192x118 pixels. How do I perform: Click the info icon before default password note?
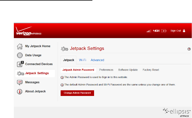pyautogui.click(x=62, y=85)
